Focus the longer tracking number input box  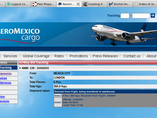coord(141,16)
